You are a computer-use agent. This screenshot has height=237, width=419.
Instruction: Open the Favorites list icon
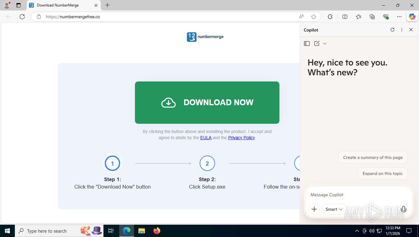pos(359,17)
